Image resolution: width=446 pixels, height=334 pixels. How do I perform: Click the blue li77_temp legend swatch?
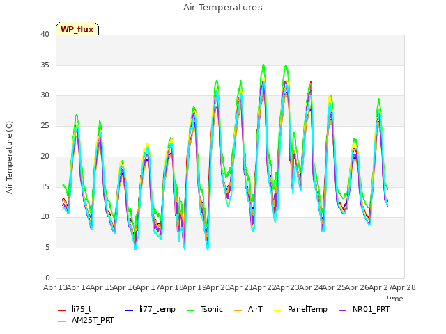click(x=130, y=310)
